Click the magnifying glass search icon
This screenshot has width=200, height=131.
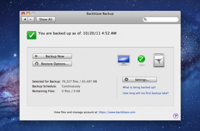point(146,19)
